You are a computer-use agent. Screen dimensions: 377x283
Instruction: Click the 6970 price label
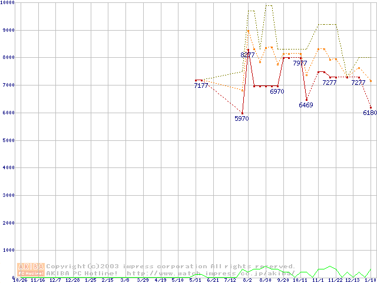point(277,91)
